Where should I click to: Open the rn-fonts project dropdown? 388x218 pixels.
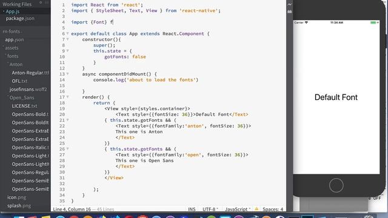click(x=12, y=31)
